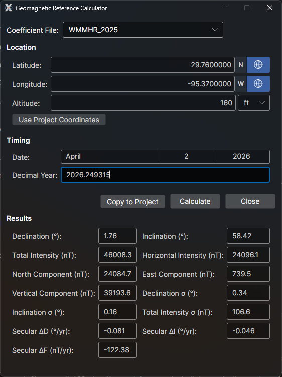Select the Total Intensity value 46008.3
Image resolution: width=282 pixels, height=377 pixels.
click(x=117, y=255)
